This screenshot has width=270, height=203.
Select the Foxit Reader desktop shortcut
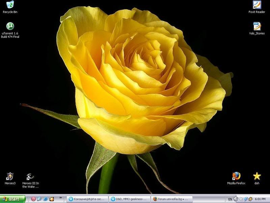[257, 5]
